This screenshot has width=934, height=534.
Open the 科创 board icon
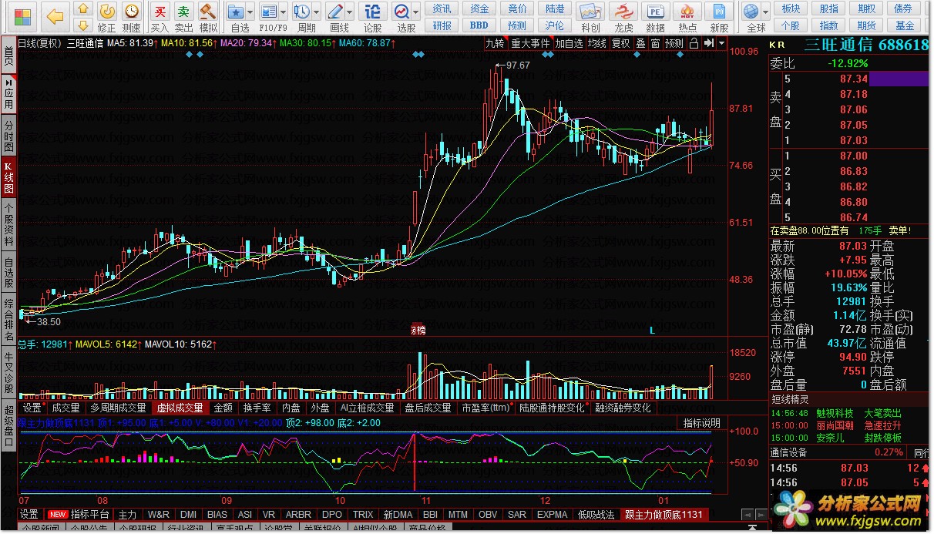[590, 12]
